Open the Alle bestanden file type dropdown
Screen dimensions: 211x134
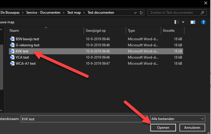click(178, 119)
